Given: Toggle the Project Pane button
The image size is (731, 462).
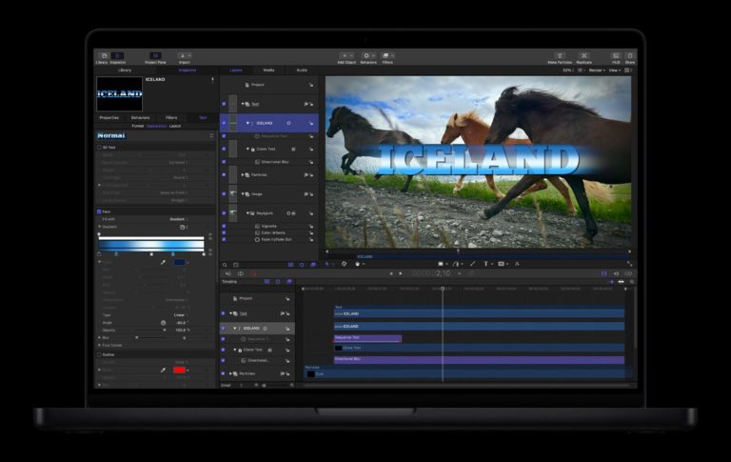Looking at the screenshot, I should tap(155, 56).
